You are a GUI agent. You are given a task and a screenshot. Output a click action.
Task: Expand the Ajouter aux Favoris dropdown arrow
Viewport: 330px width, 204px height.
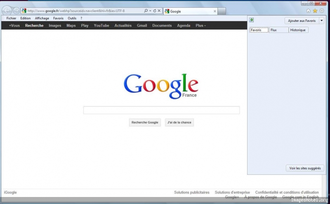pyautogui.click(x=322, y=21)
